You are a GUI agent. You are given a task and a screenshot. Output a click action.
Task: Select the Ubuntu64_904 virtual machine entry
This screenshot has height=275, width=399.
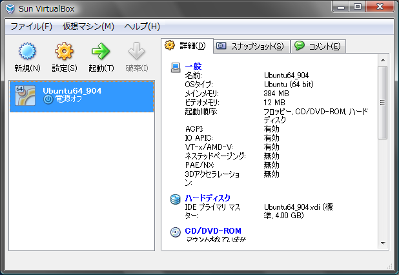coord(82,96)
